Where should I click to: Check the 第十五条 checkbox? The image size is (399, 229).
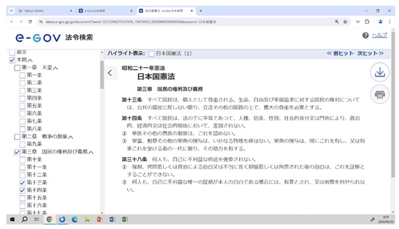tap(22, 198)
